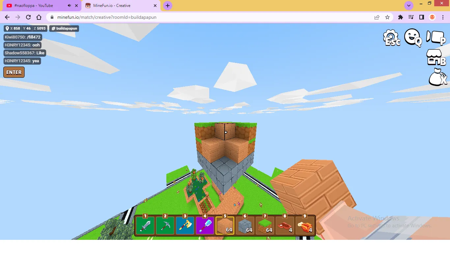Screen dimensions: 450x255
Task: Click the ENTER chat button
Action: [14, 72]
